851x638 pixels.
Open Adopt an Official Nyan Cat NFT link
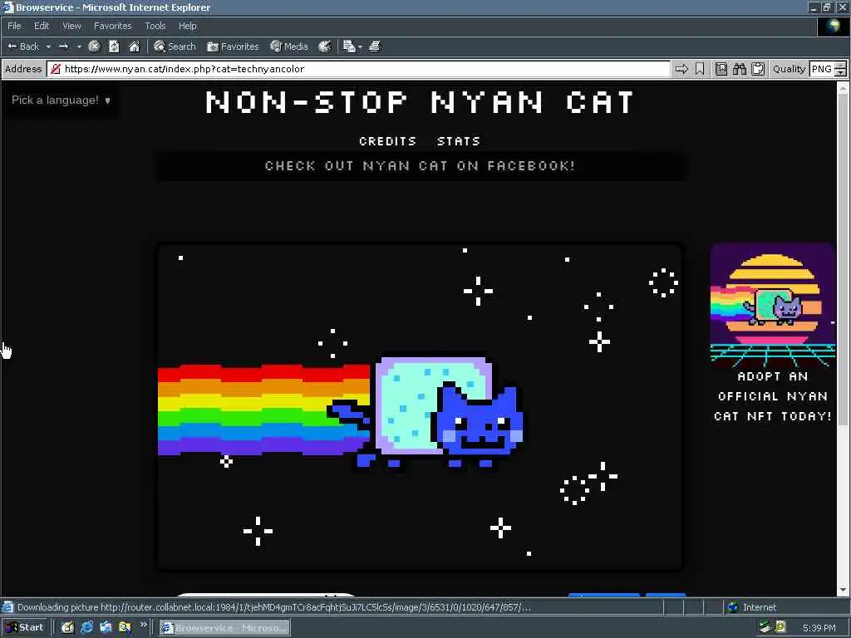click(773, 396)
